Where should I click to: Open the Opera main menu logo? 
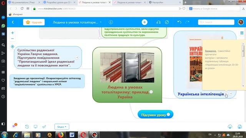(x=3, y=3)
